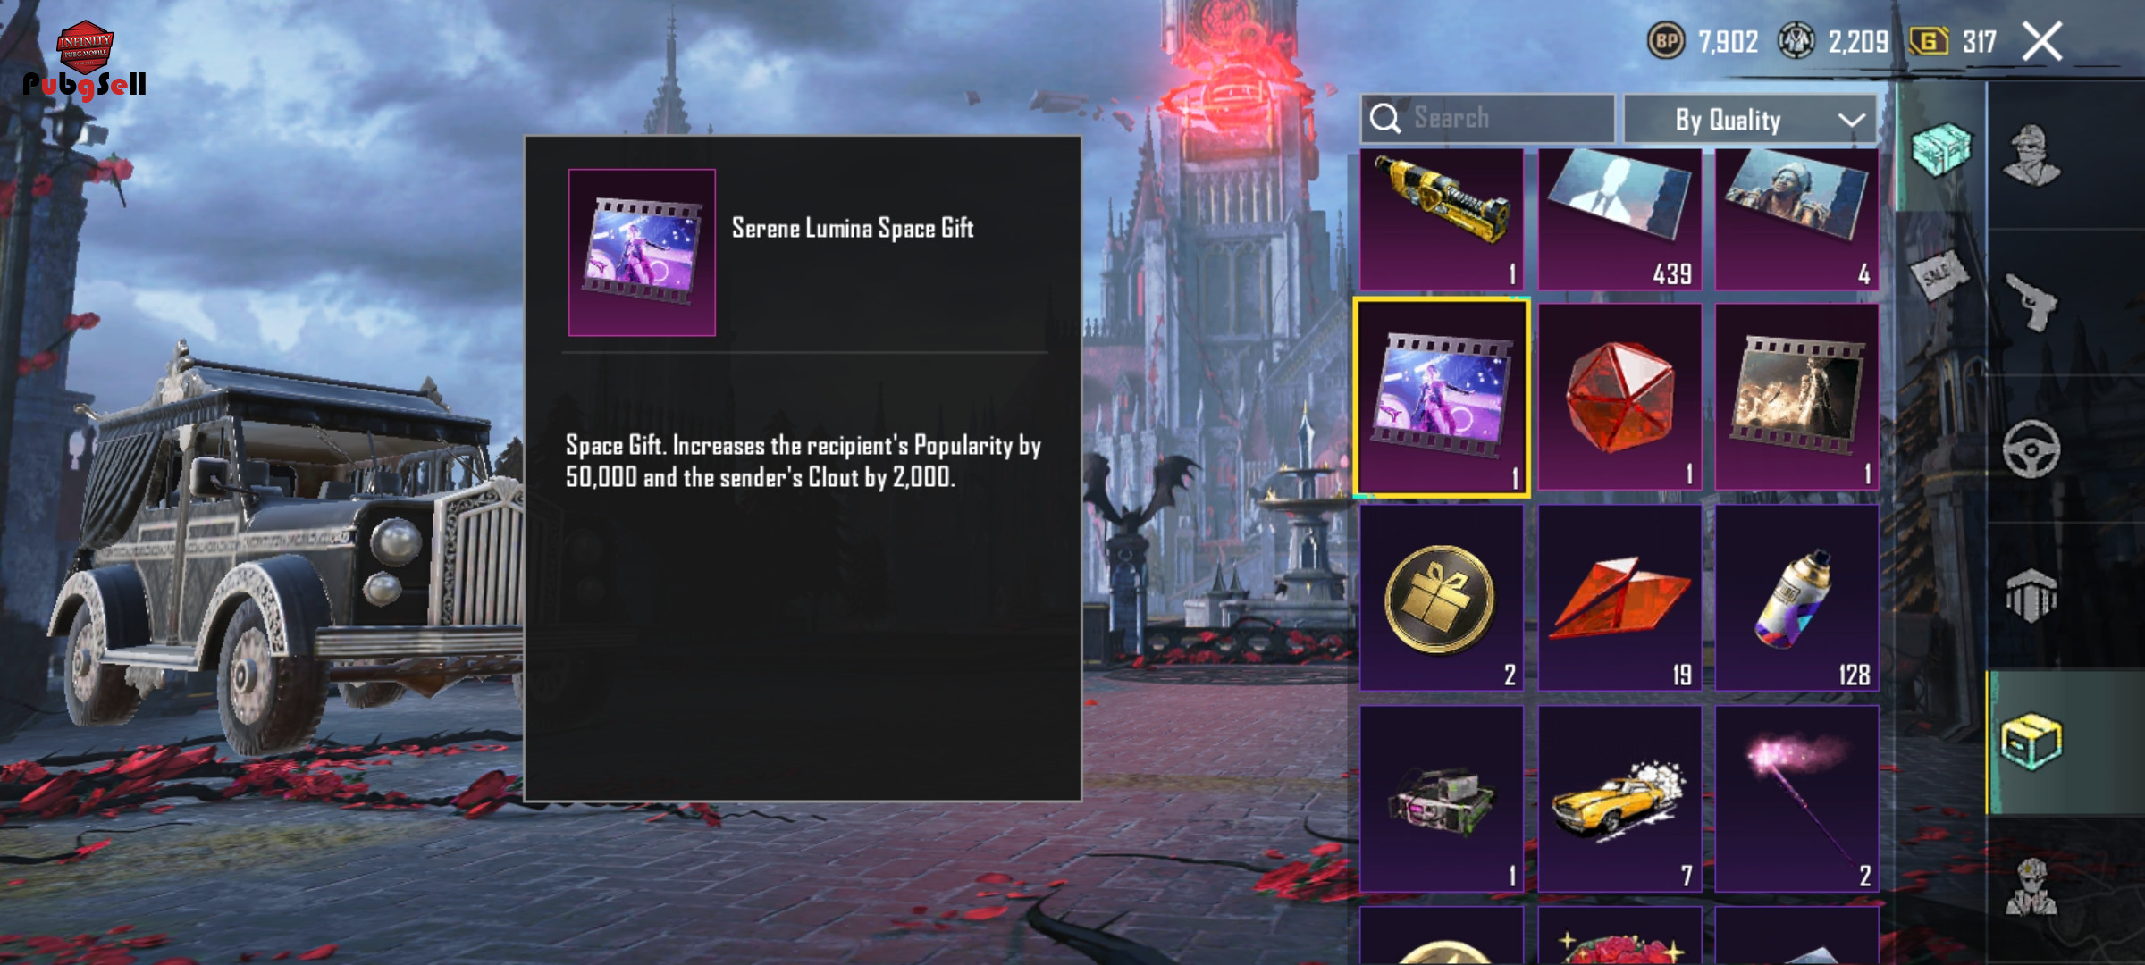The image size is (2145, 965).
Task: Click the search magnifier icon
Action: click(1385, 118)
